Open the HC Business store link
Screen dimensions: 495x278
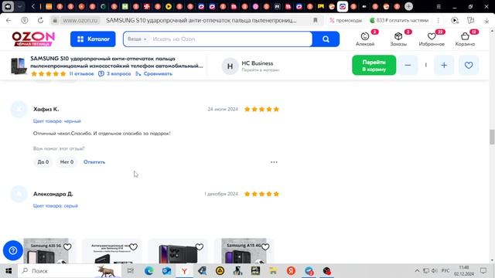point(258,63)
